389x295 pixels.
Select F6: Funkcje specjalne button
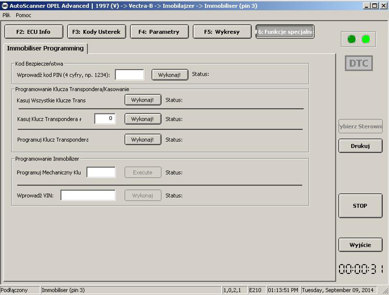(x=285, y=32)
